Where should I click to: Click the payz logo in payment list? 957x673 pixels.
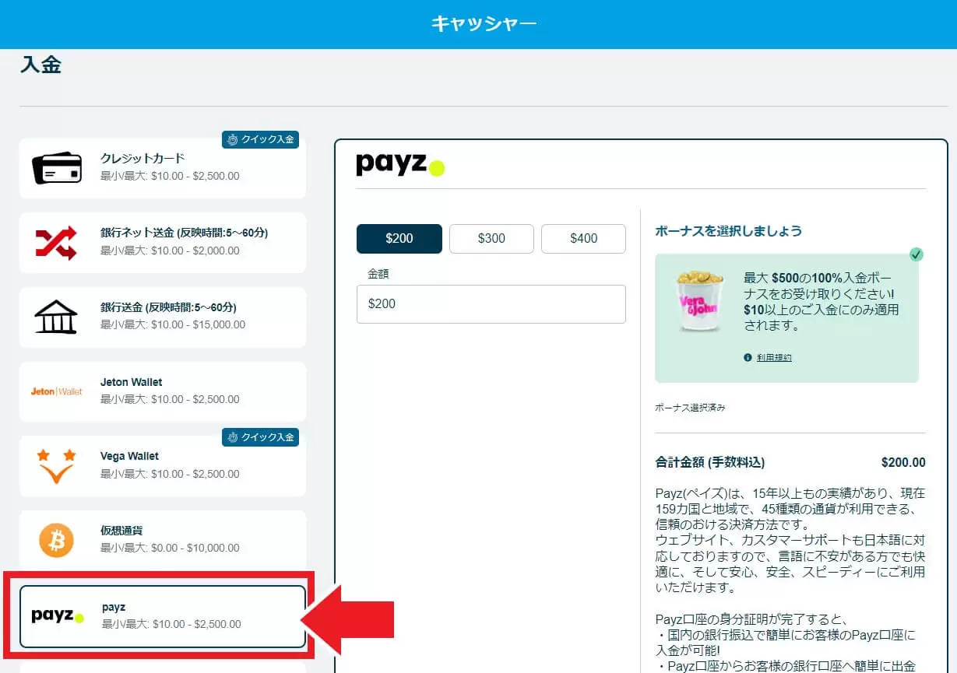[58, 616]
